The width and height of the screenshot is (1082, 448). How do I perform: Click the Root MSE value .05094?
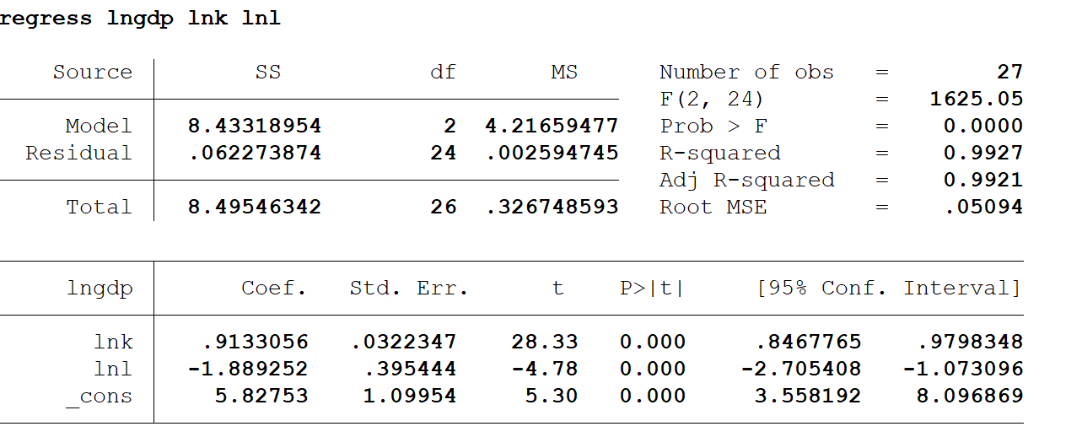click(983, 207)
